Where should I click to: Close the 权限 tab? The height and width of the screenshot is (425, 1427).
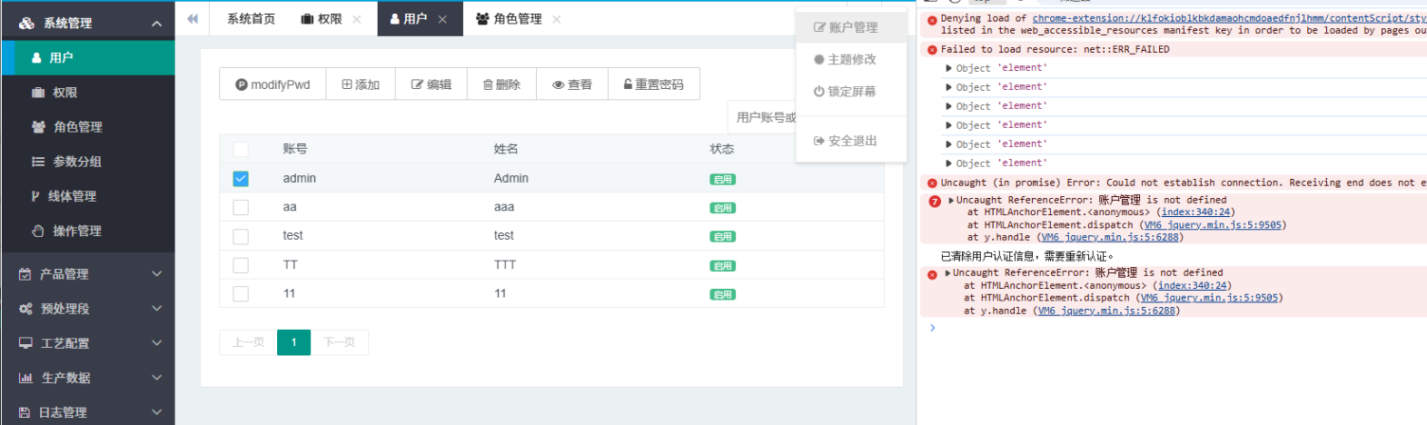pyautogui.click(x=357, y=19)
